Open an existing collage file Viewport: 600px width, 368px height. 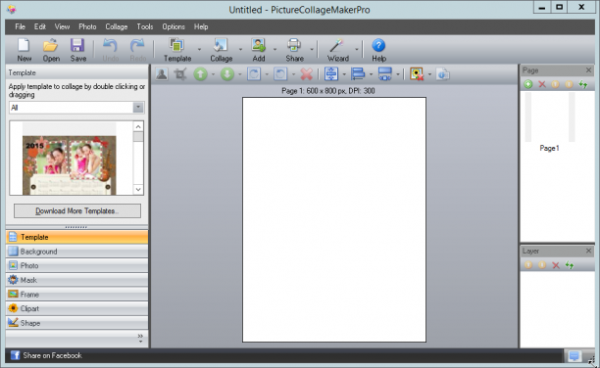pos(51,50)
